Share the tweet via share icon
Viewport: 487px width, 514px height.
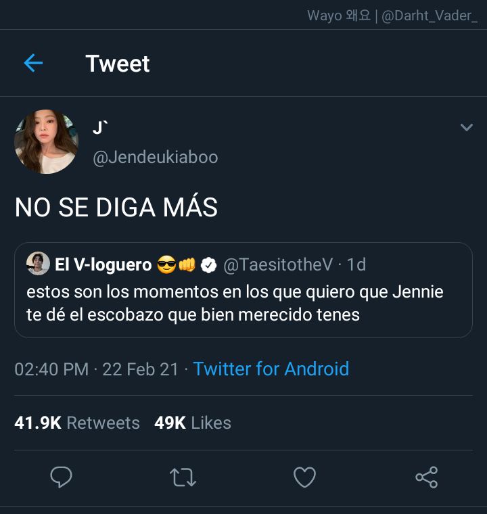426,477
